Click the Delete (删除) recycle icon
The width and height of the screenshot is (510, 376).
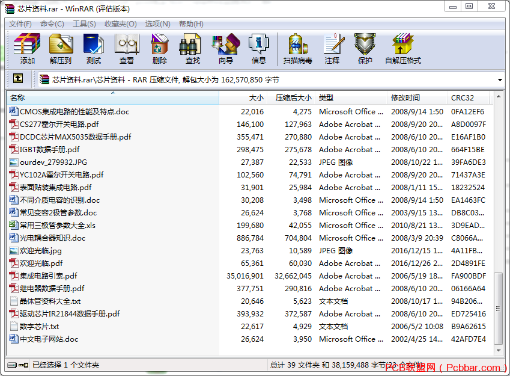[x=160, y=44]
